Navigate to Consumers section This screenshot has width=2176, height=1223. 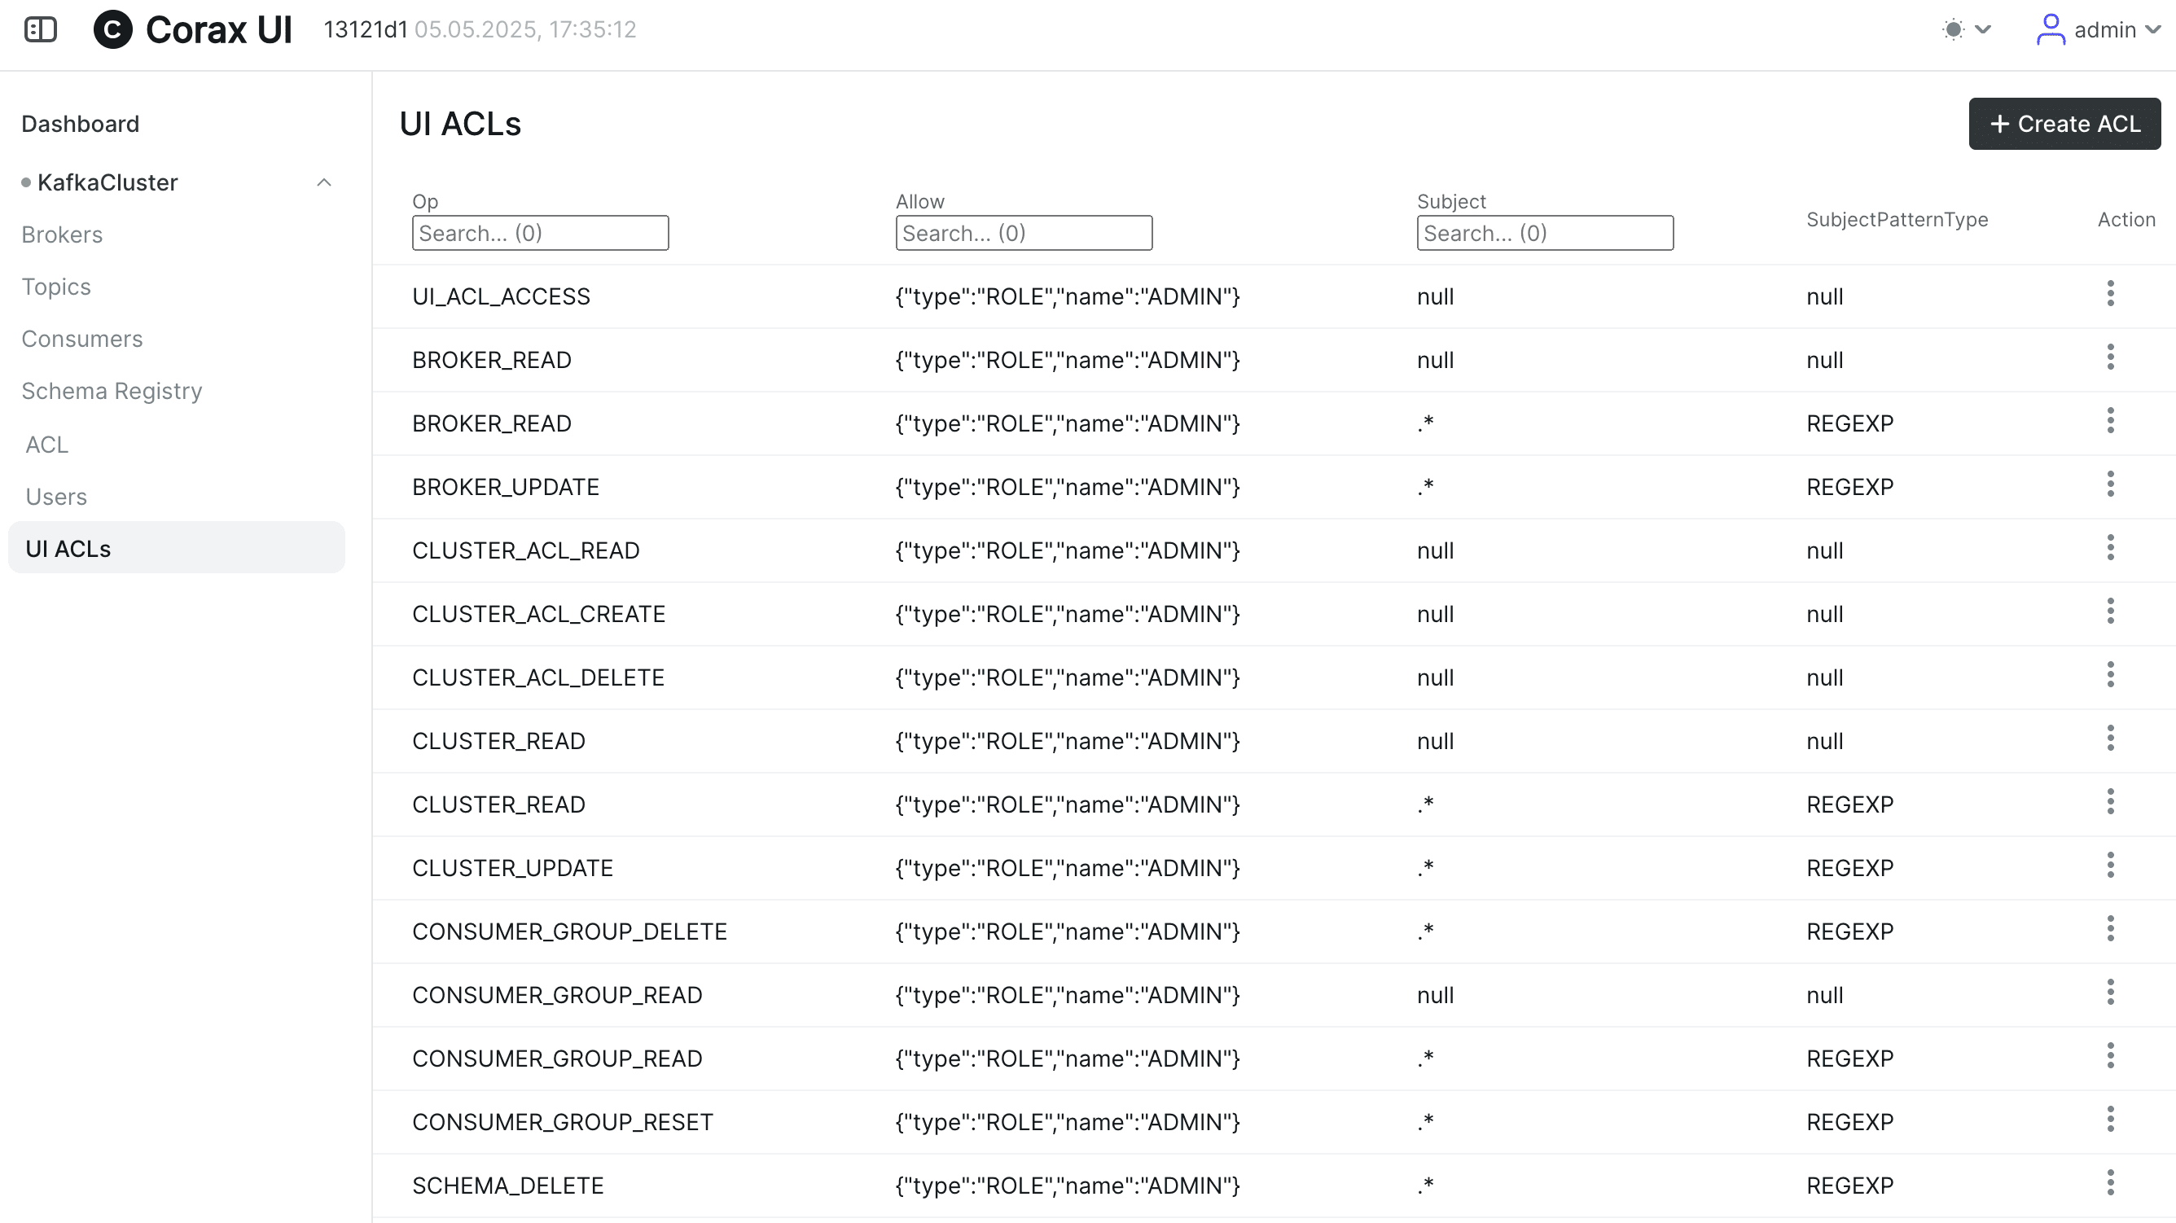(82, 339)
